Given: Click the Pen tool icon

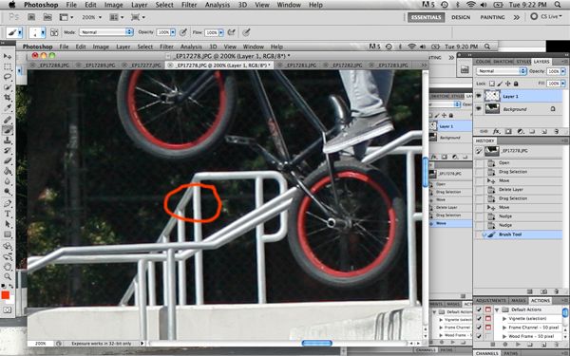Looking at the screenshot, I should point(8,203).
